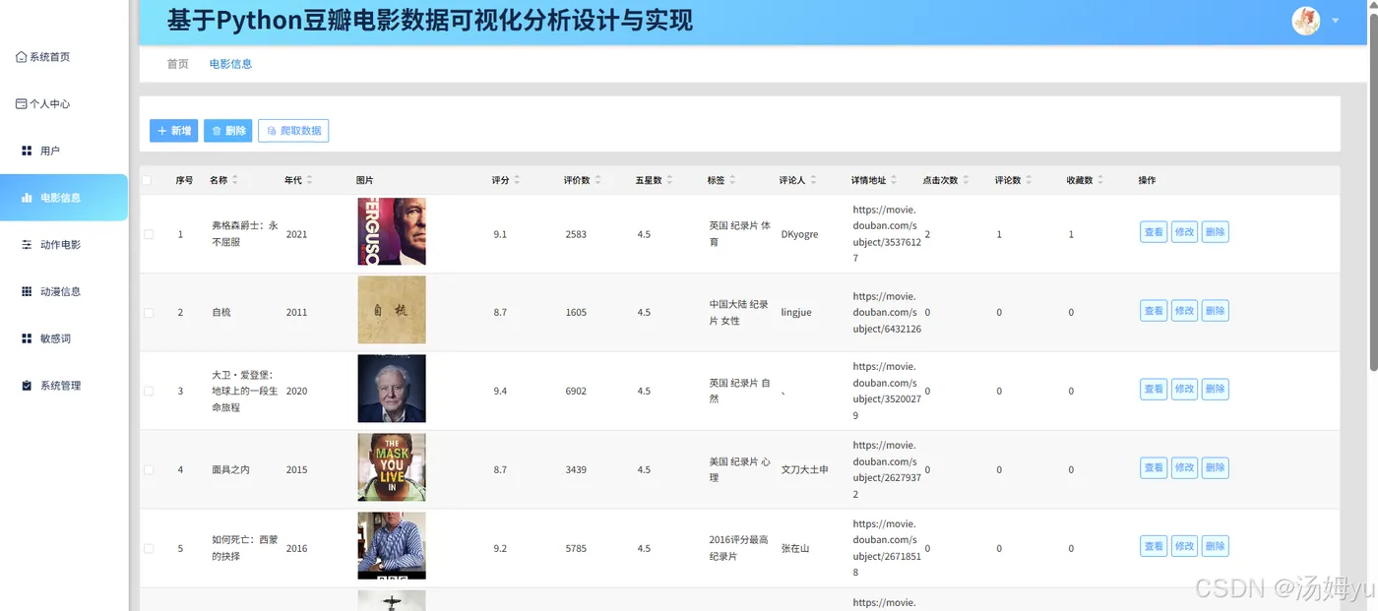Select the 电影信息 breadcrumb tab
Image resolution: width=1378 pixels, height=611 pixels.
click(x=230, y=64)
